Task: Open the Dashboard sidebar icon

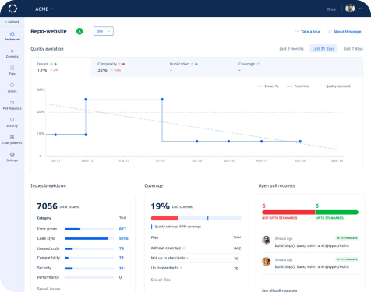Action: pos(12,33)
